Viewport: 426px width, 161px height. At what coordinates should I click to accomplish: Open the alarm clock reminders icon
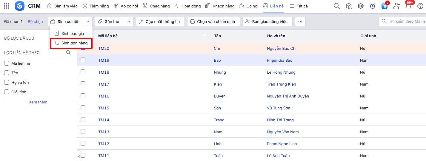(372, 6)
